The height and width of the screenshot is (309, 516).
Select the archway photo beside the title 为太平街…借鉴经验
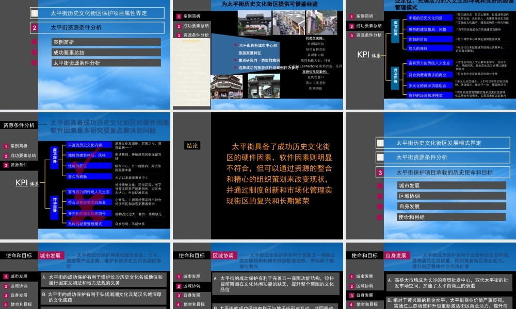click(254, 22)
